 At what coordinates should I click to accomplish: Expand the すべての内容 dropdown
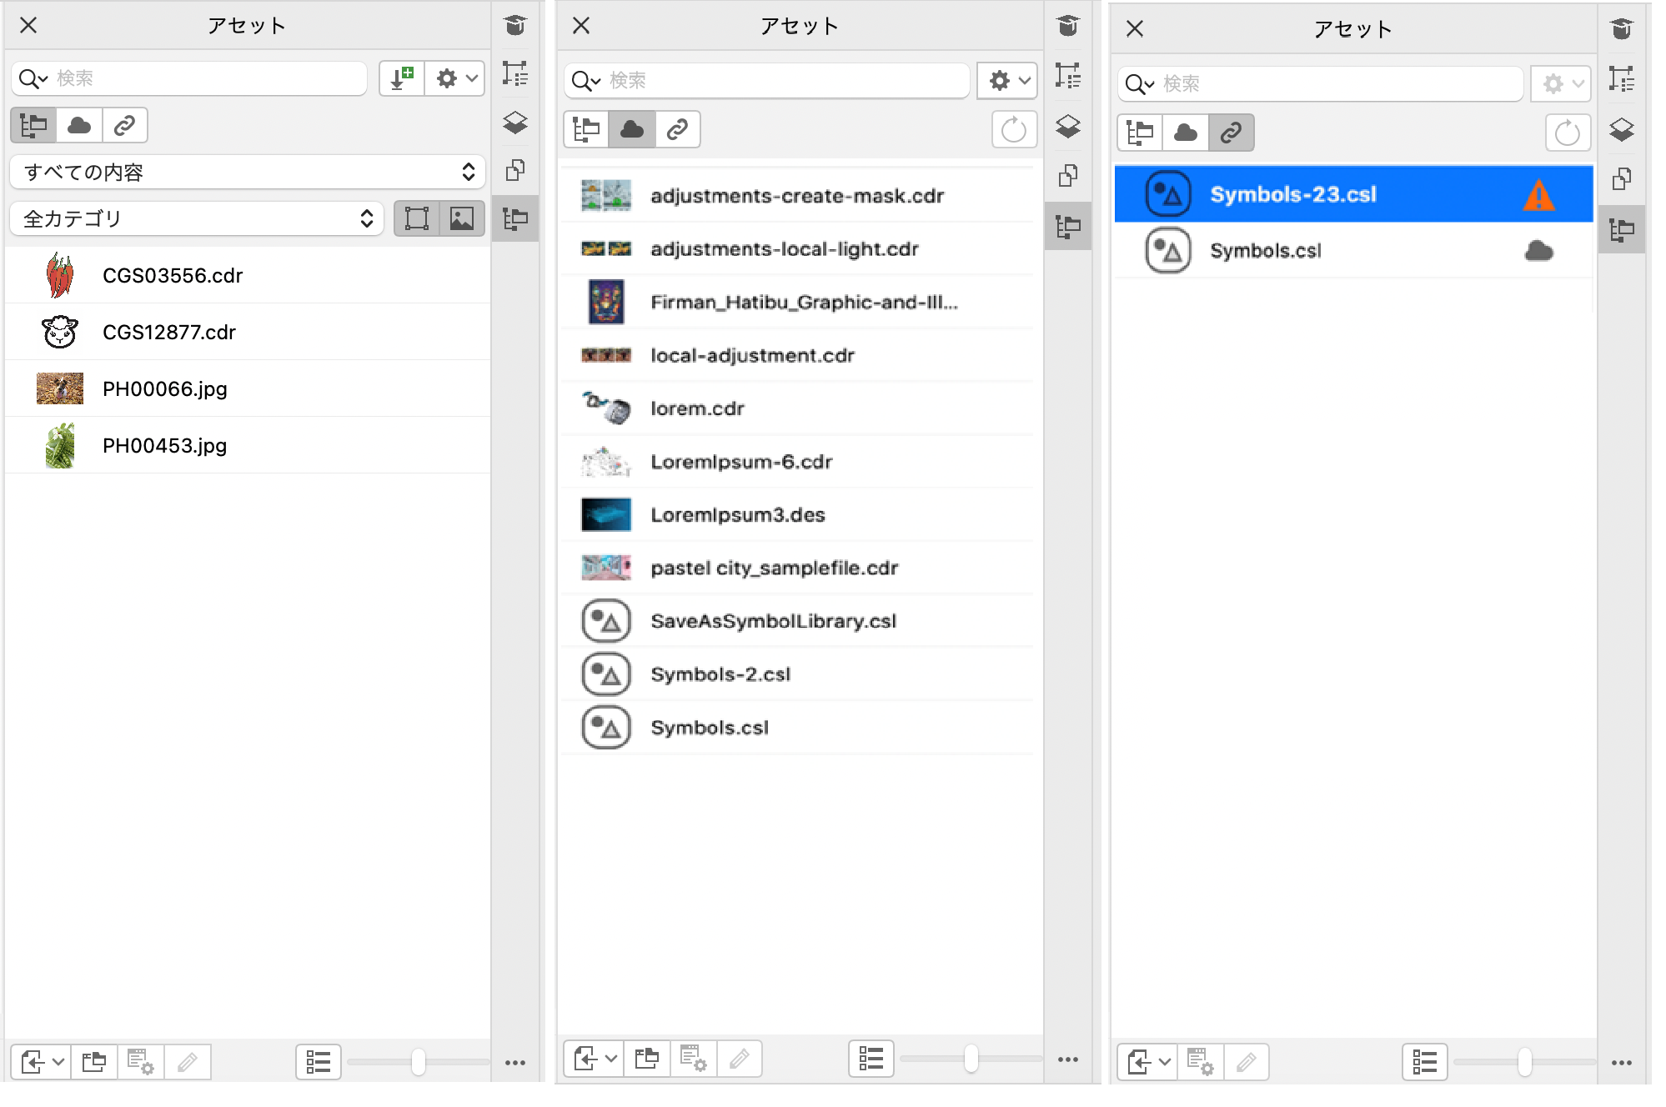click(x=248, y=172)
